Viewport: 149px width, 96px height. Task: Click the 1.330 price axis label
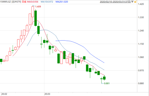point(141,17)
